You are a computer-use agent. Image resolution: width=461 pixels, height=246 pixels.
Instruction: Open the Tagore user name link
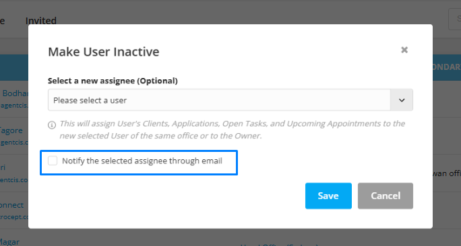coord(11,130)
